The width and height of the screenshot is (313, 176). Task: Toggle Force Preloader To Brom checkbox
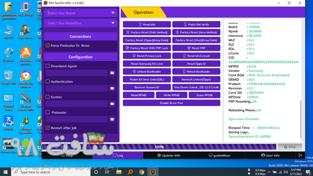tap(47, 46)
